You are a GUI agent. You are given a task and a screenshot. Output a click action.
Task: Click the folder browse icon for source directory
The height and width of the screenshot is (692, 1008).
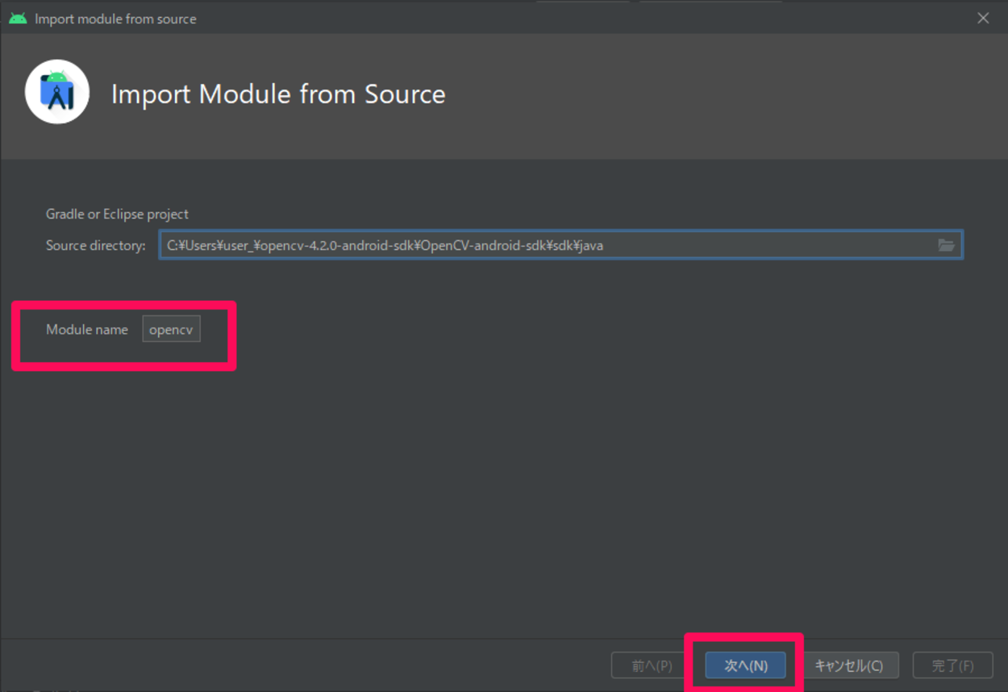[x=945, y=244]
